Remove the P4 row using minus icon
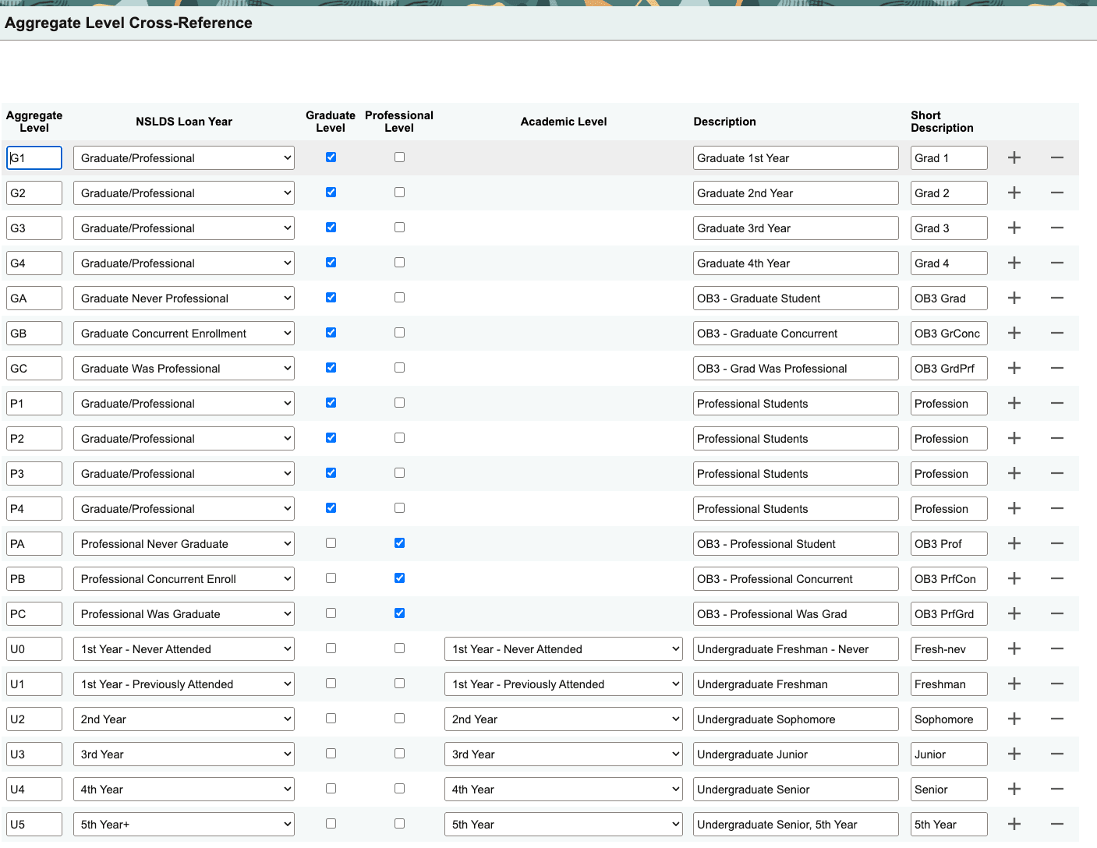The height and width of the screenshot is (848, 1097). click(1057, 508)
